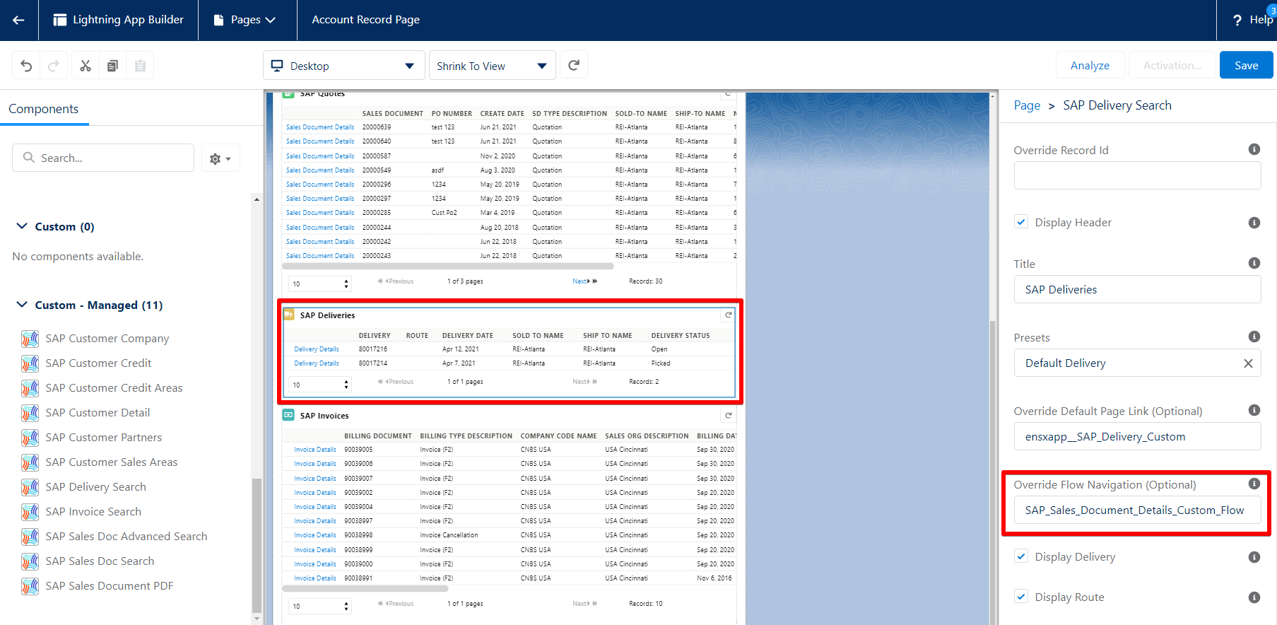This screenshot has height=625, width=1277.
Task: Toggle Display Route checkbox
Action: click(1021, 597)
